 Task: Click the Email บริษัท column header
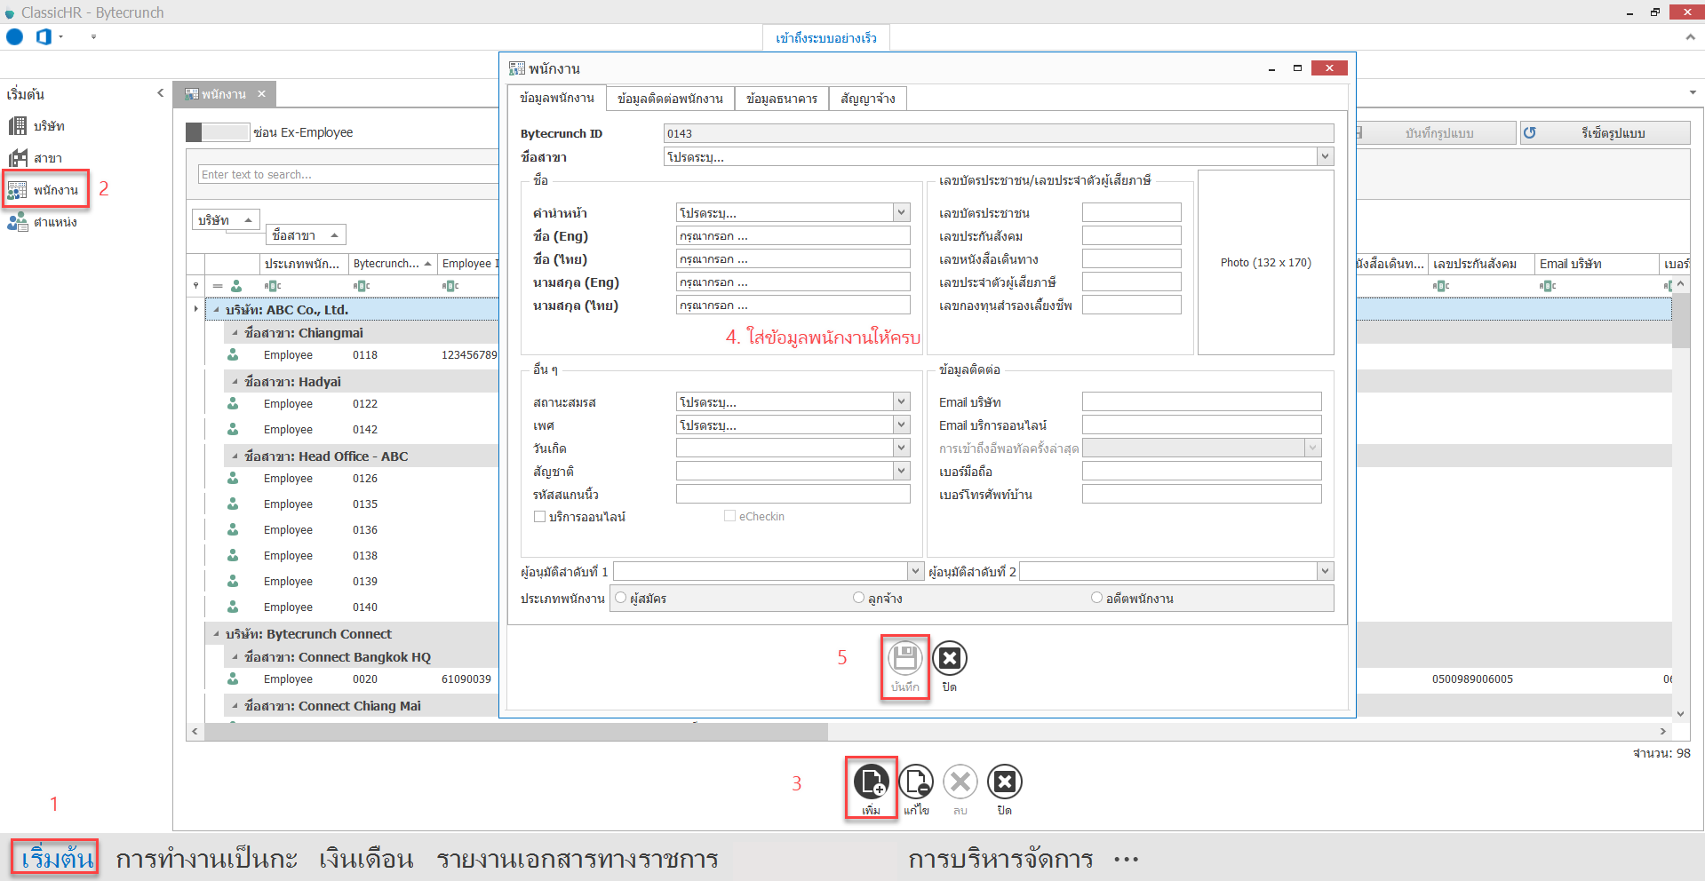(1597, 264)
